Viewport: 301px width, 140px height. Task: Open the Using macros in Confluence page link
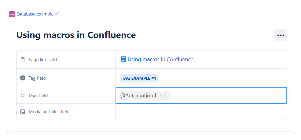(x=160, y=59)
